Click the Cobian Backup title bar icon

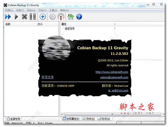[x=5, y=5]
